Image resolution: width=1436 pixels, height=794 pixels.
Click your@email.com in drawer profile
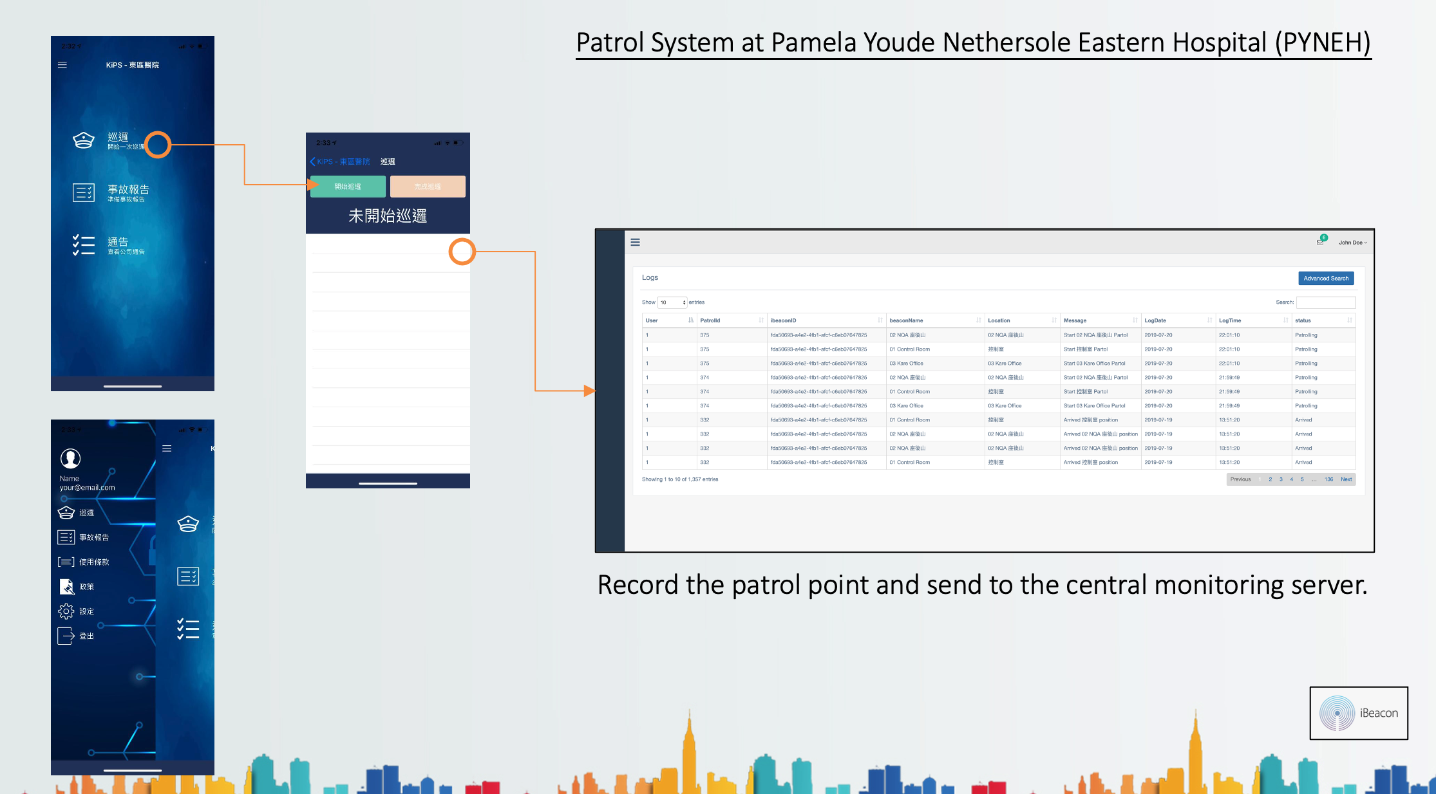coord(88,488)
